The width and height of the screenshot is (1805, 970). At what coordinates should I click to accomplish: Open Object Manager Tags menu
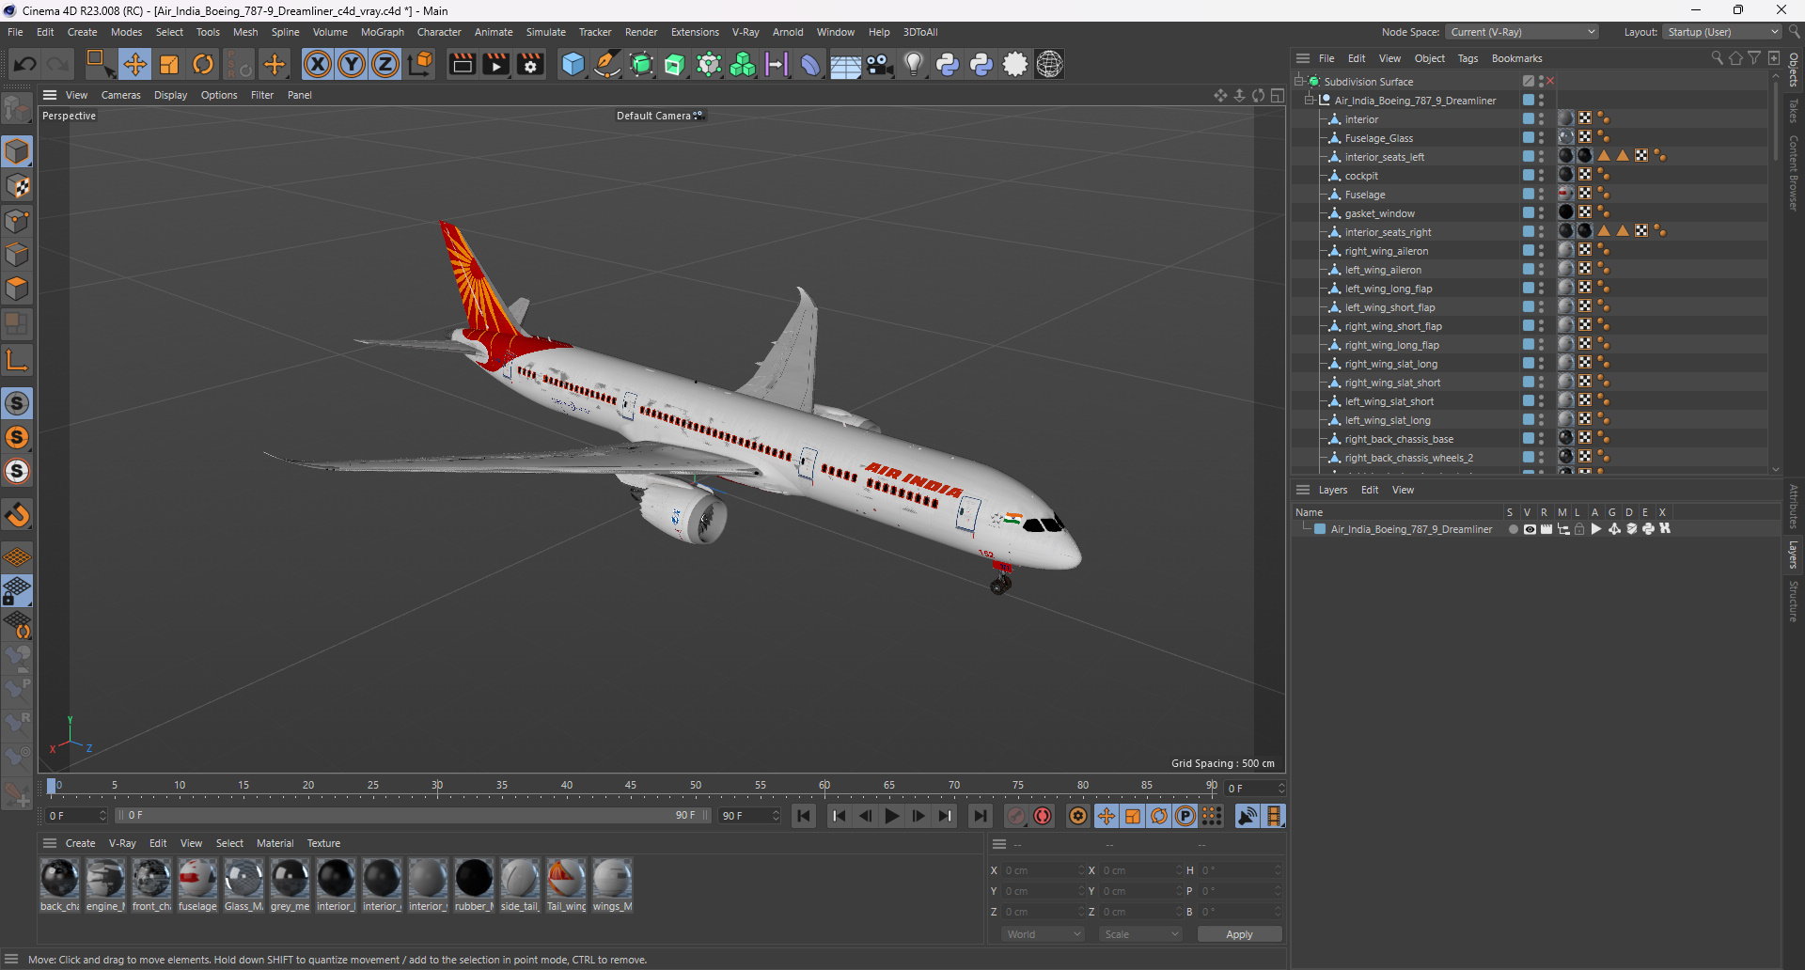[1468, 58]
